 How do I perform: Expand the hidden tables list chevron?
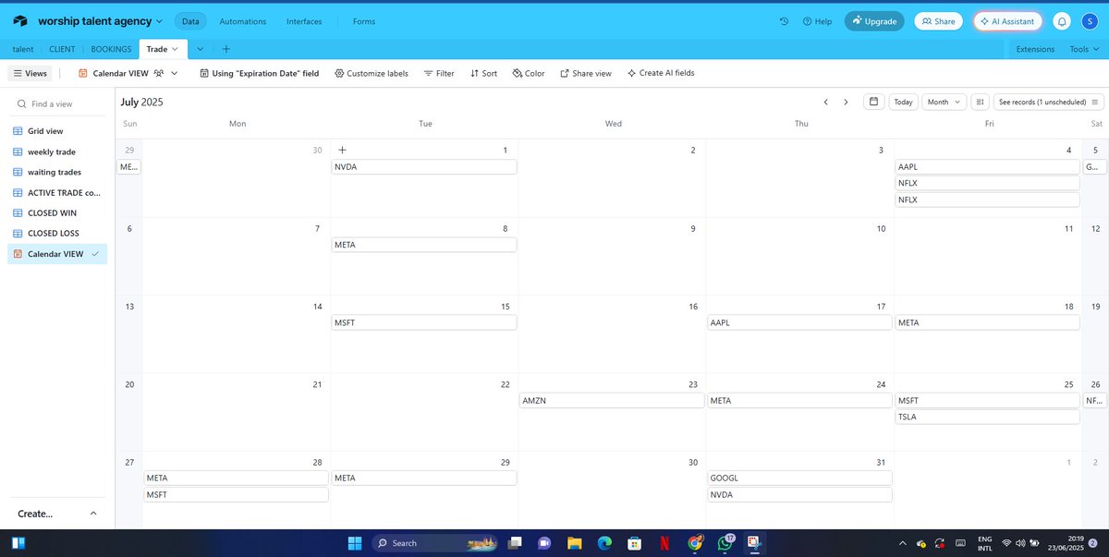coord(201,49)
